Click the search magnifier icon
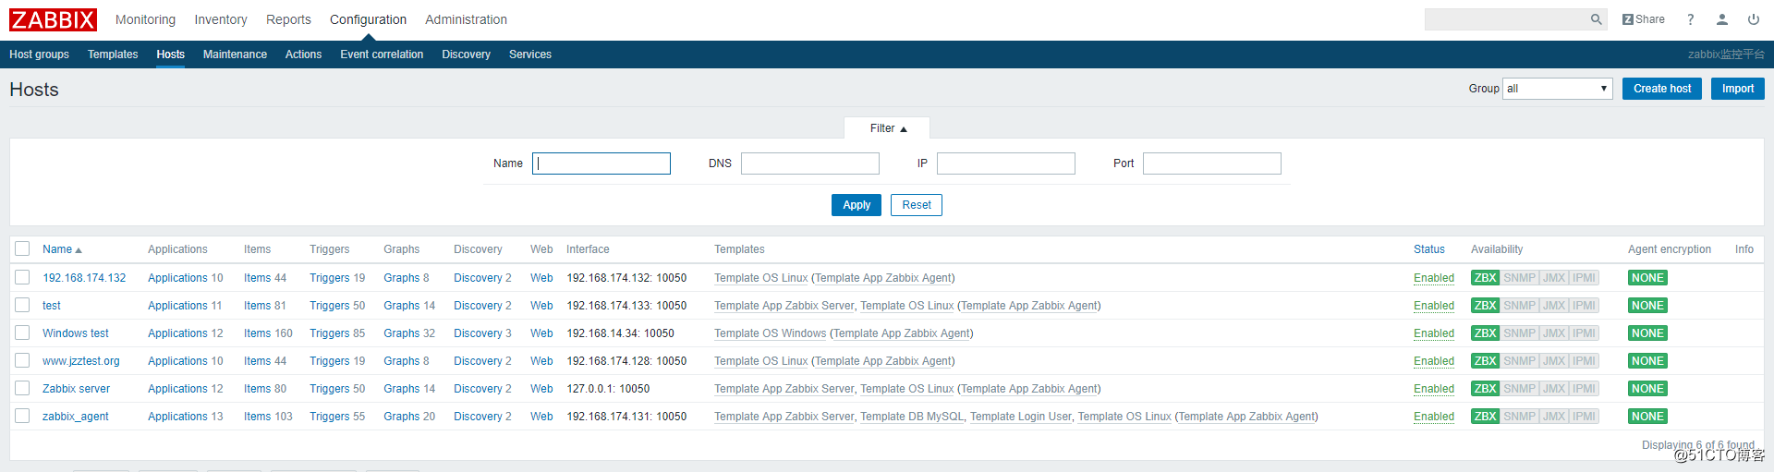Screen dimensions: 1774x472 pyautogui.click(x=1596, y=19)
